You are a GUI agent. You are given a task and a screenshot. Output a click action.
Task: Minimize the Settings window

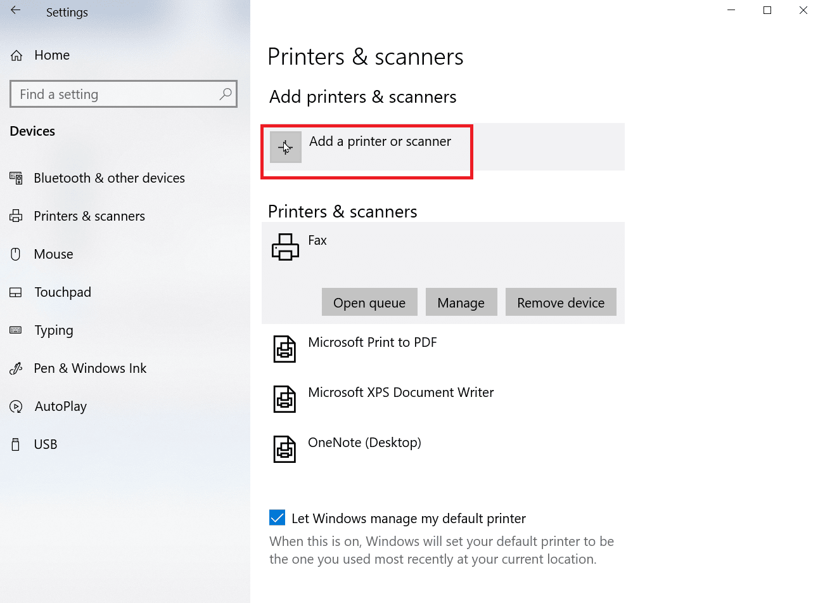click(731, 10)
